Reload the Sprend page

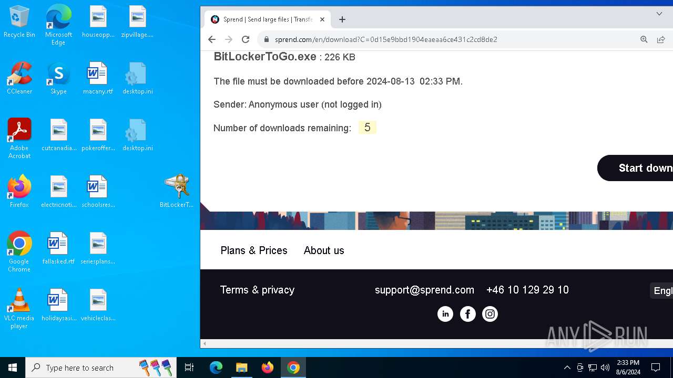coord(246,39)
